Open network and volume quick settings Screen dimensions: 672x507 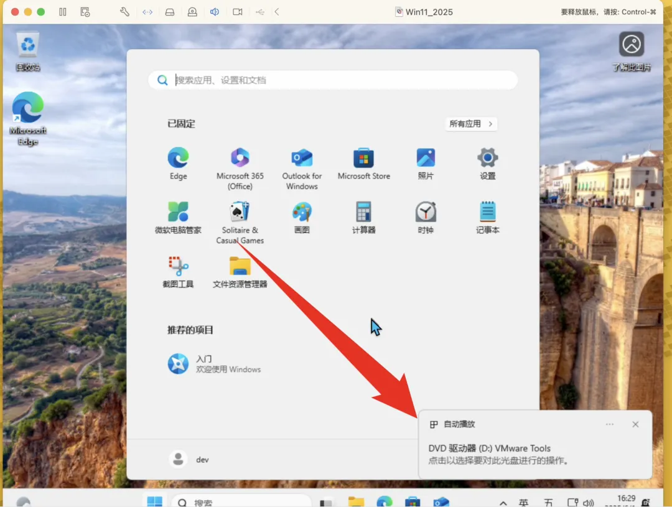[x=581, y=503]
